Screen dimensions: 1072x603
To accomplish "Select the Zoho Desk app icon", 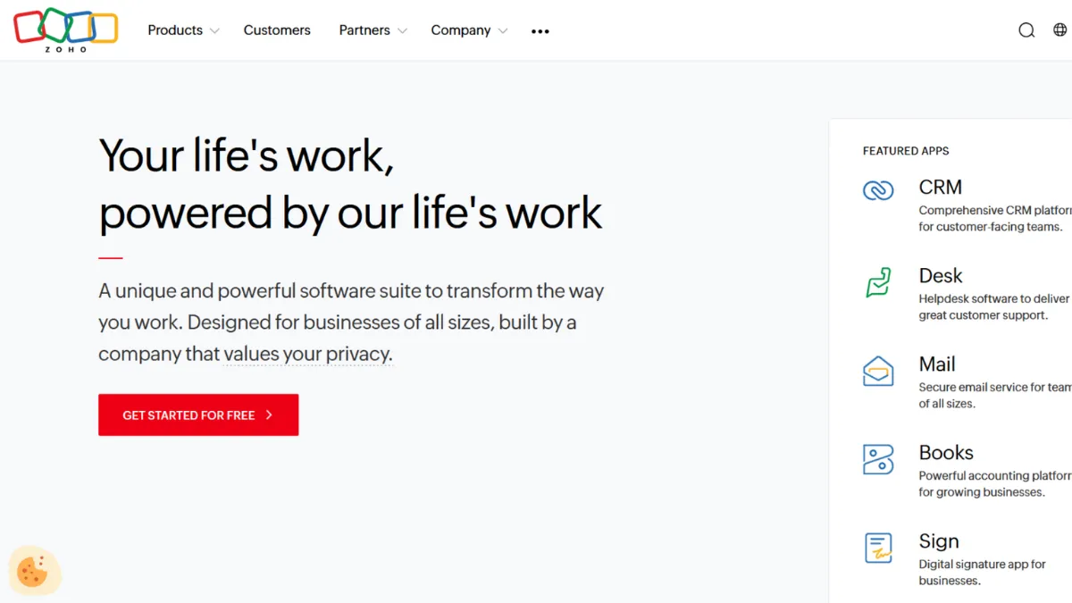I will click(x=877, y=279).
